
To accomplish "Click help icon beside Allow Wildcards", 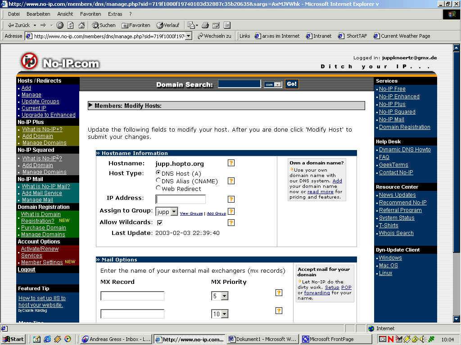I will (231, 222).
